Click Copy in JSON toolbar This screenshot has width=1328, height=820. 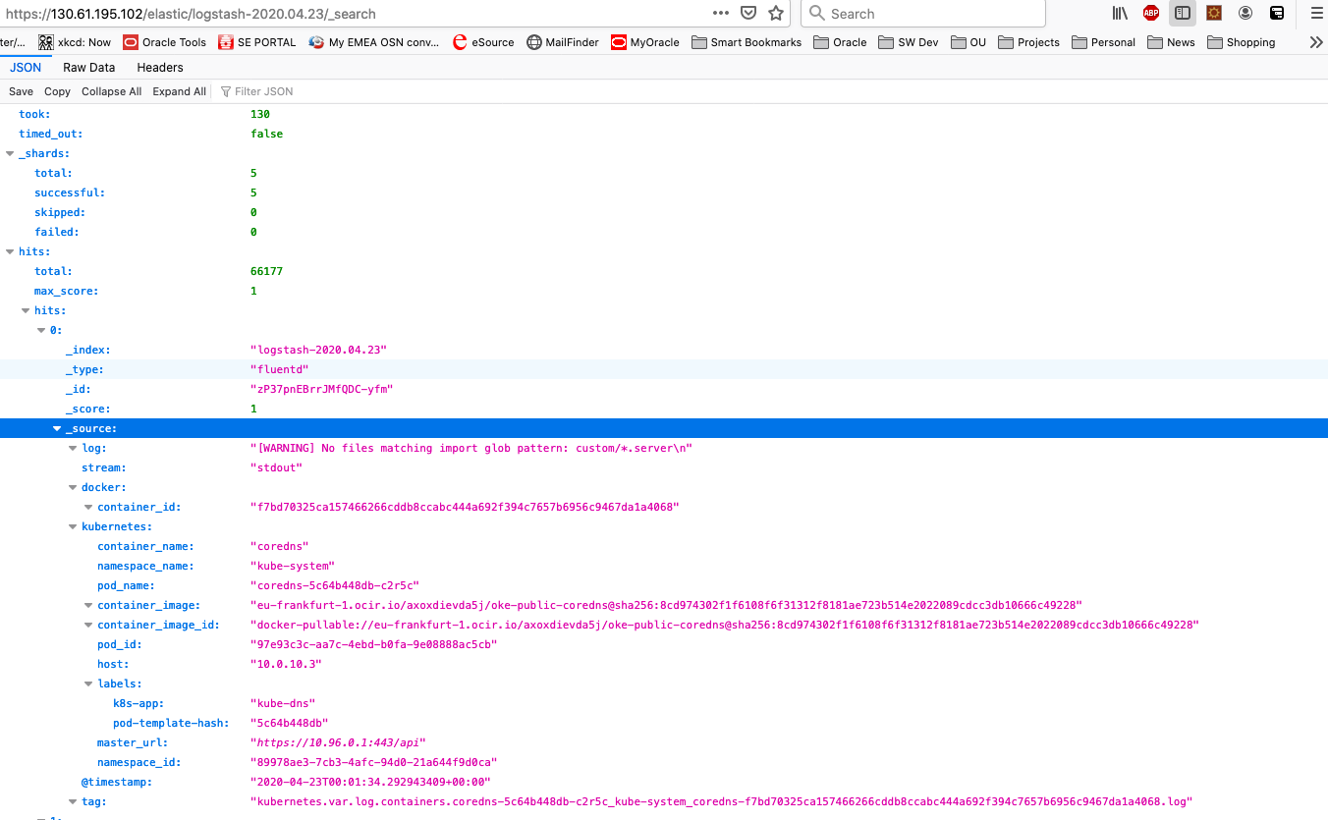57,91
